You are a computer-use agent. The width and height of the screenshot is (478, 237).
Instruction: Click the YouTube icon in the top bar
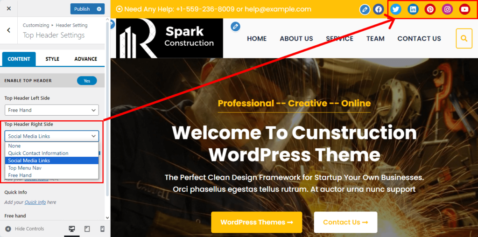pyautogui.click(x=464, y=9)
